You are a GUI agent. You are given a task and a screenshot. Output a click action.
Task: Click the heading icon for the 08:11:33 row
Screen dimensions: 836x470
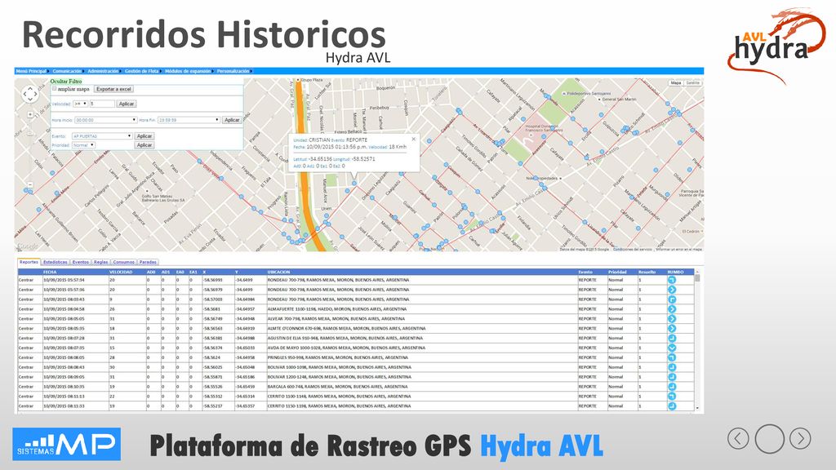coord(672,406)
